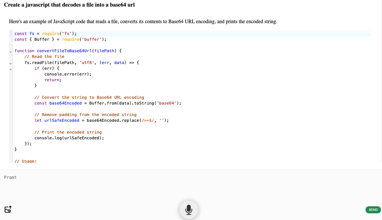Click the '// Usage:' comment line

pos(25,161)
